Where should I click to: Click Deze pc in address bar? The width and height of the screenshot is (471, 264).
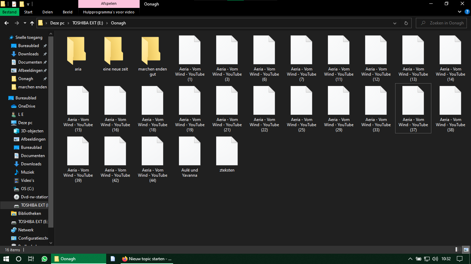(x=57, y=23)
